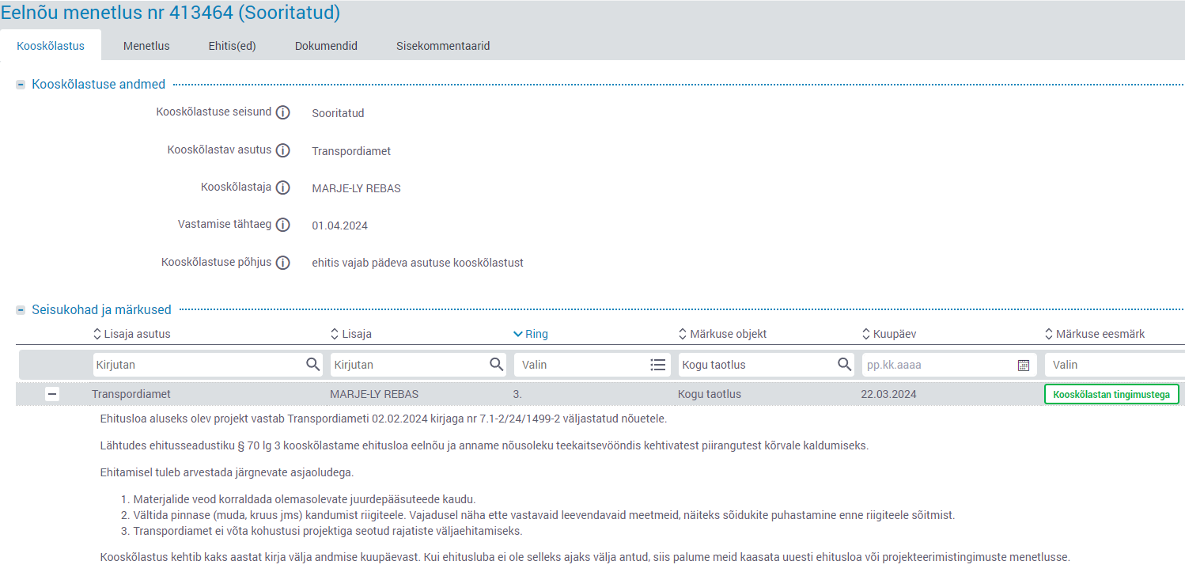This screenshot has width=1185, height=576.
Task: Open the Märkuse eesmärk filter dropdown
Action: click(1111, 365)
